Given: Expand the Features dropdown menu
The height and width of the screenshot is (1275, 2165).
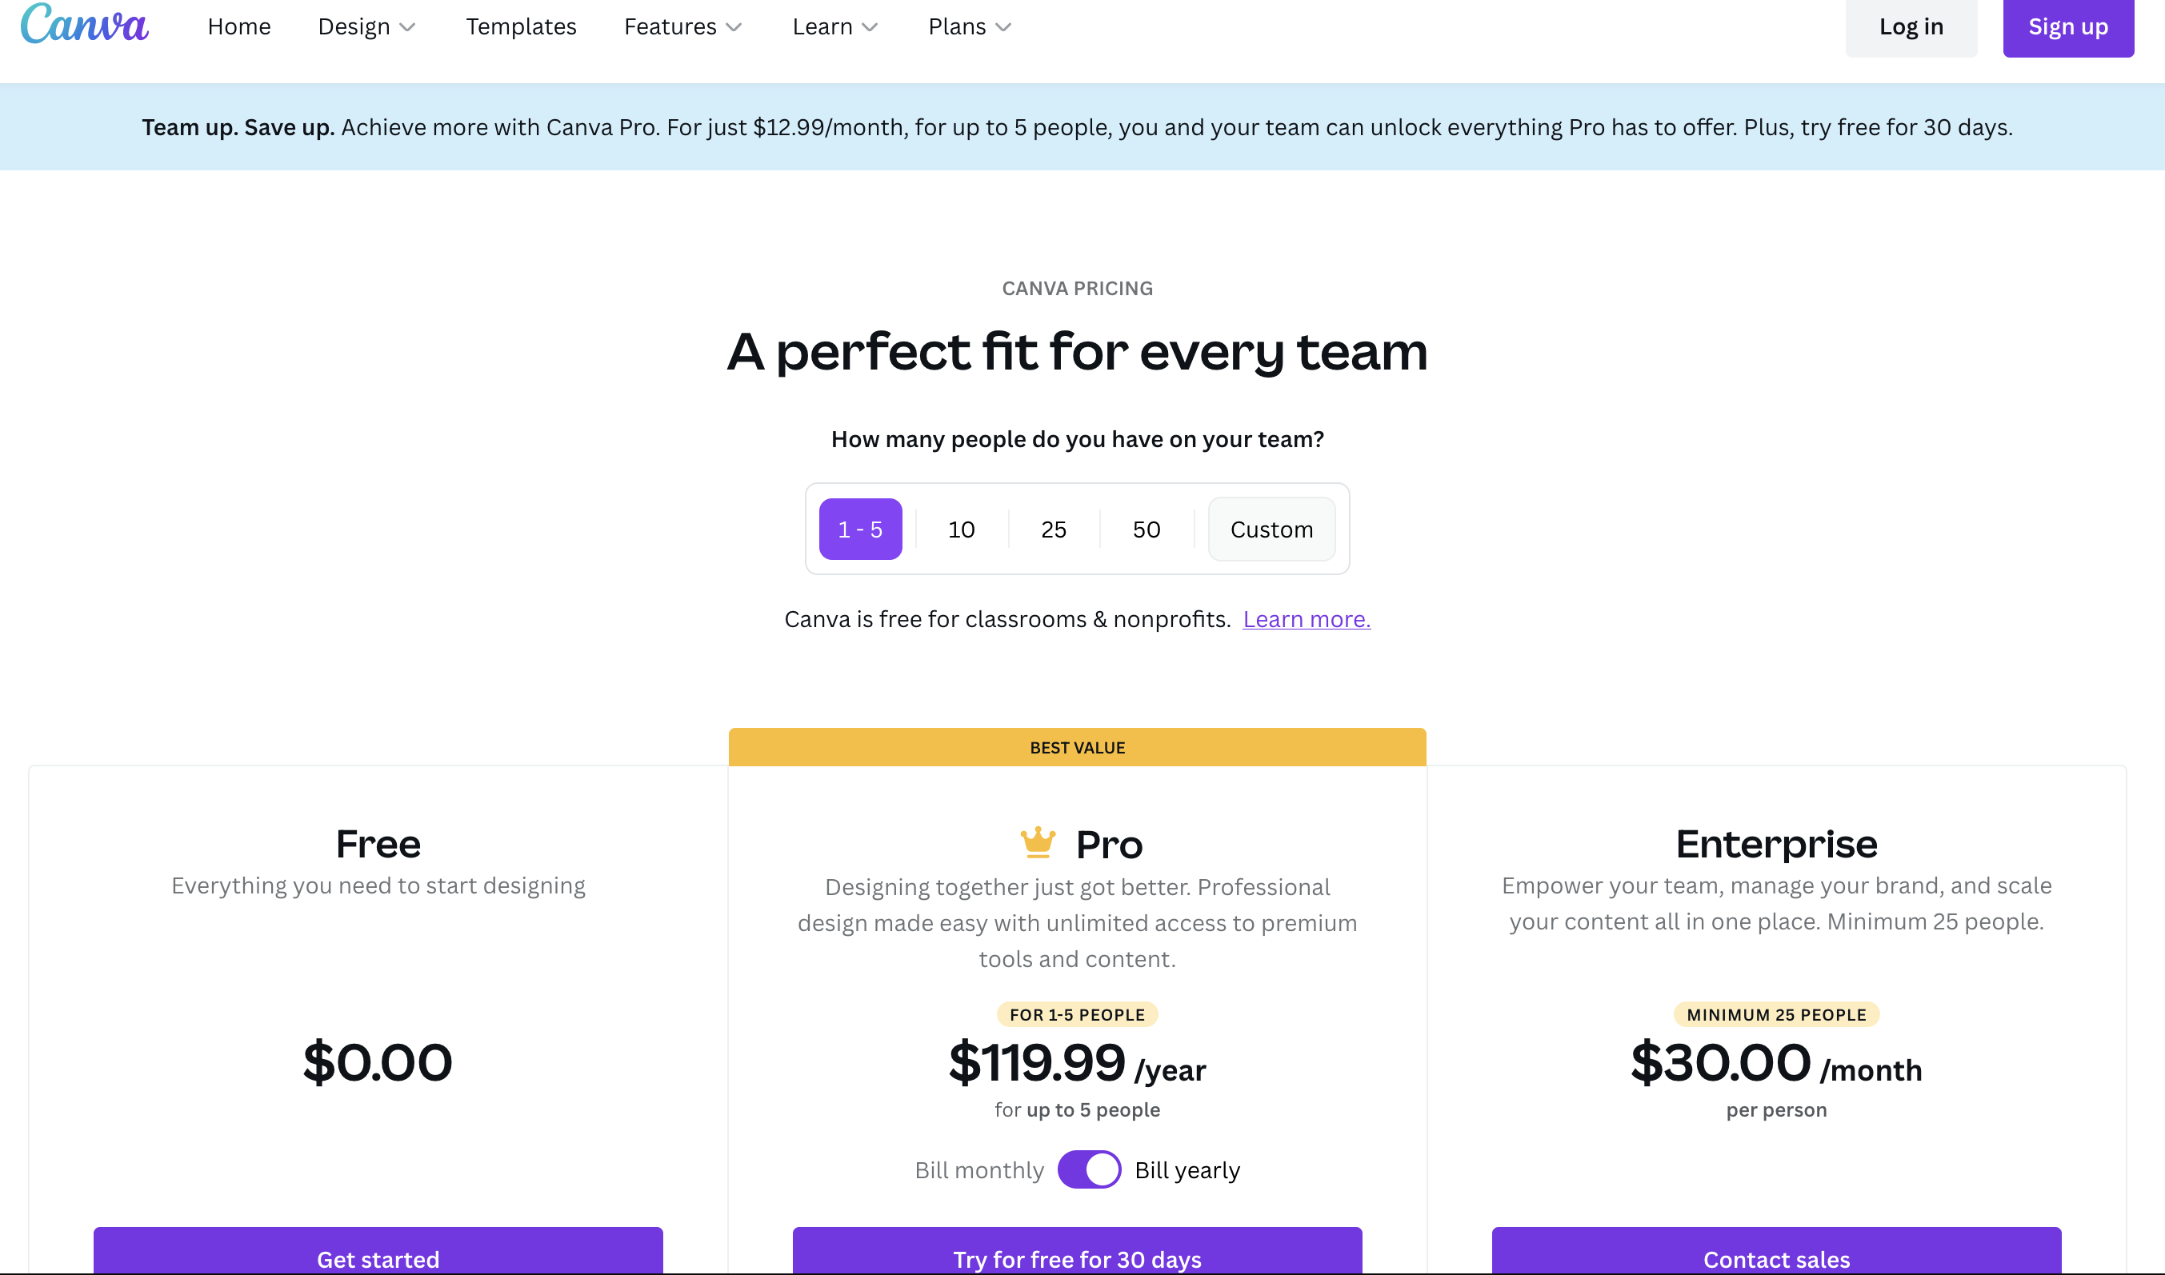Looking at the screenshot, I should coord(683,26).
